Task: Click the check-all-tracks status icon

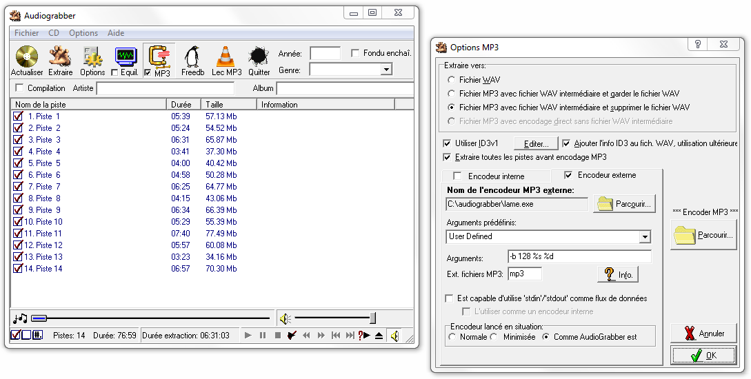Action: pos(15,335)
